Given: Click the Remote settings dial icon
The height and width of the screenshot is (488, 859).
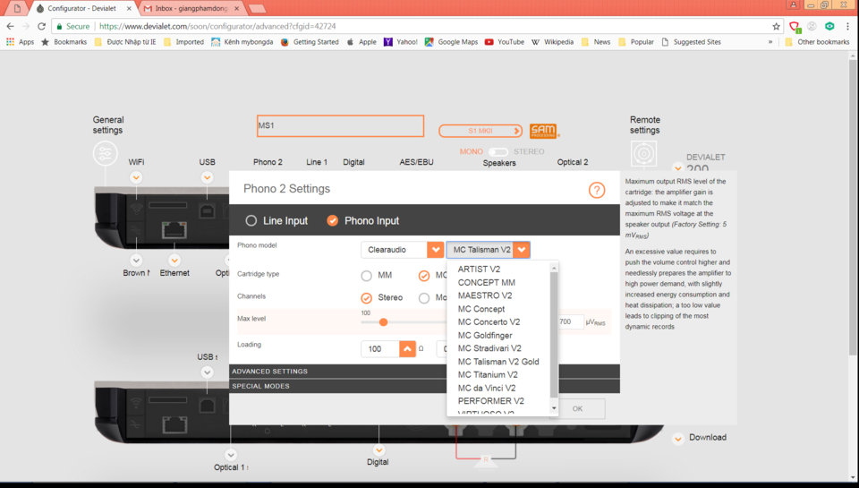Looking at the screenshot, I should pos(643,153).
